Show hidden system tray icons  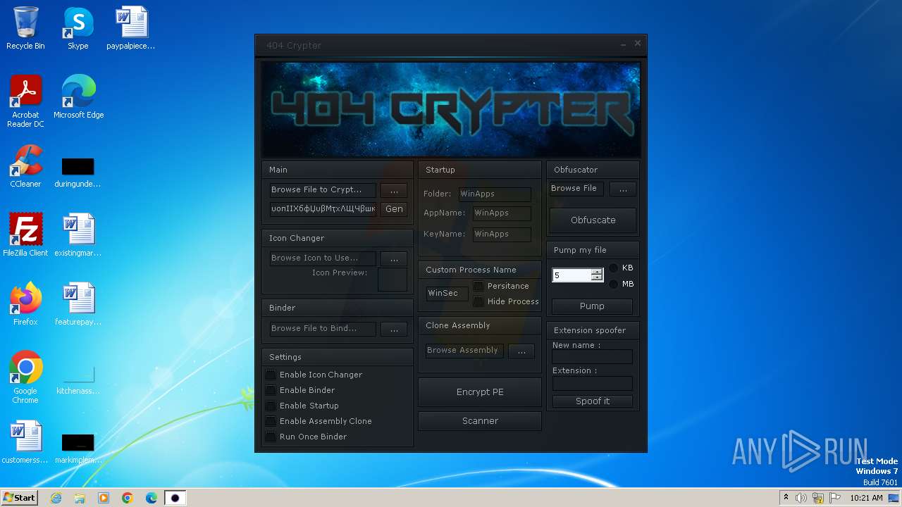point(786,498)
